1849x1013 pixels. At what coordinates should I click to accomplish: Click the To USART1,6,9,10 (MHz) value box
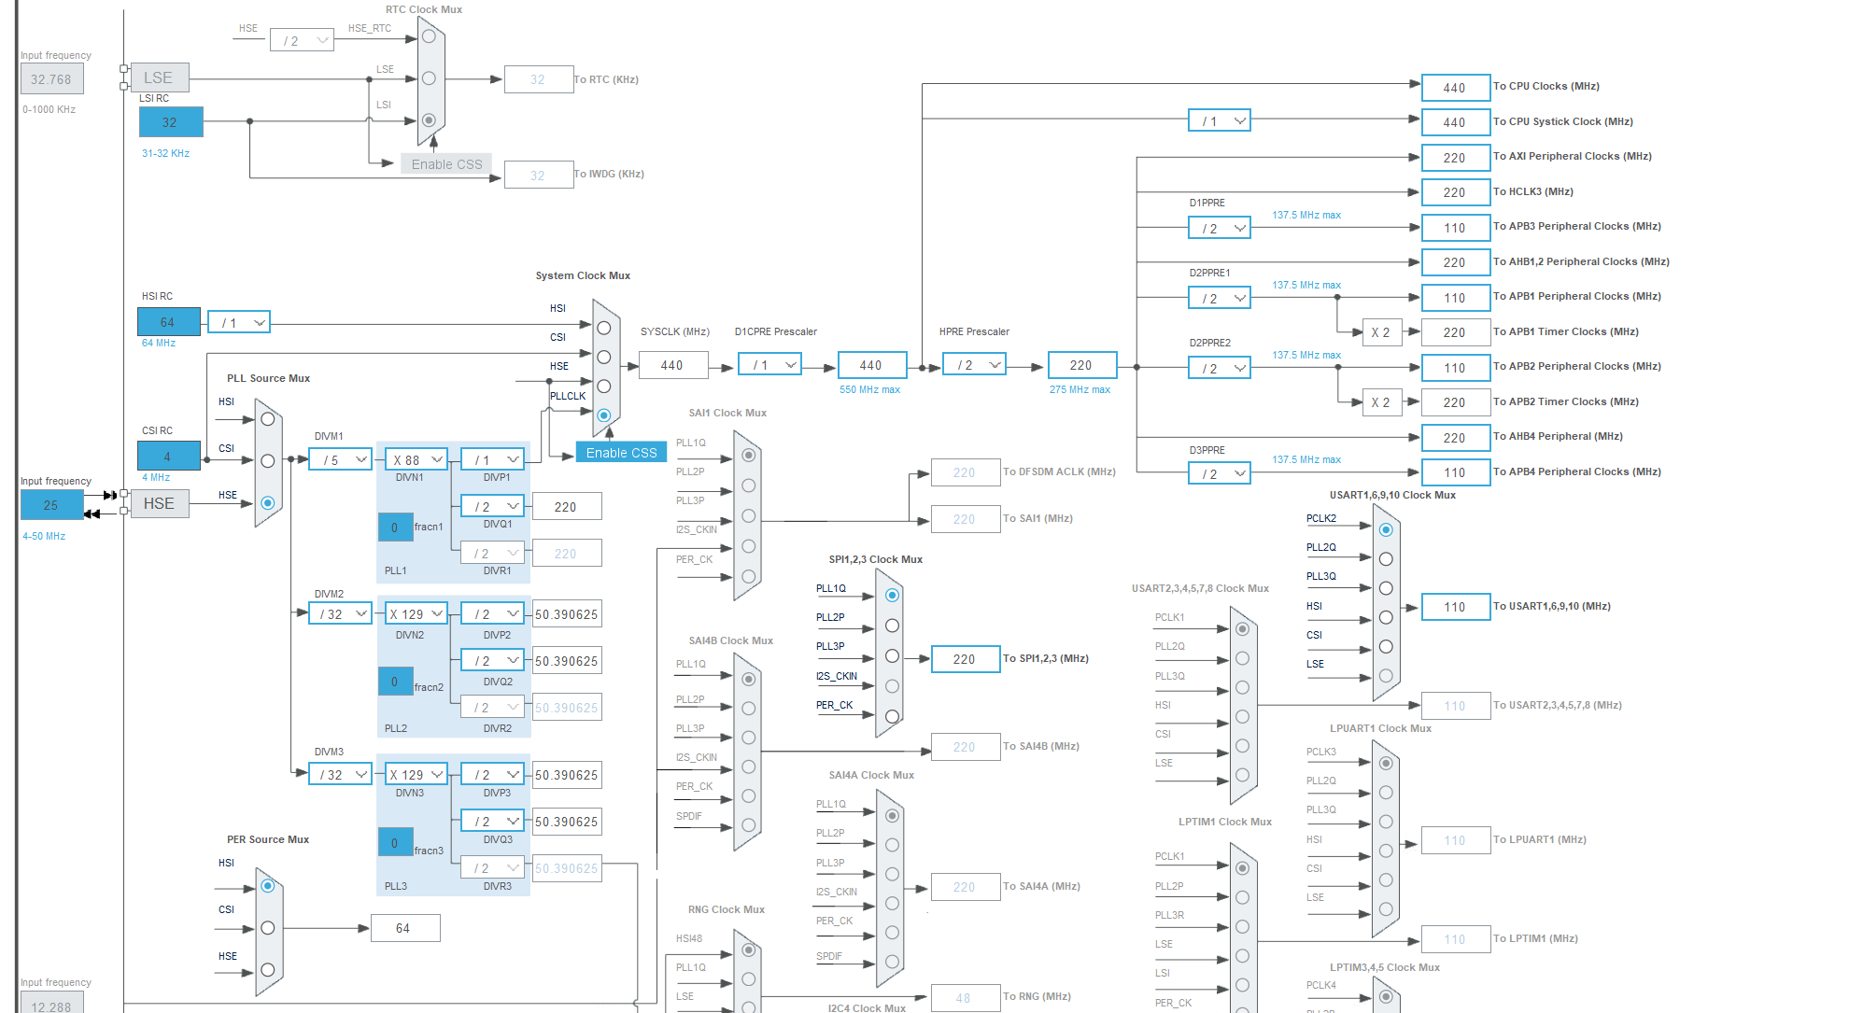pyautogui.click(x=1455, y=607)
